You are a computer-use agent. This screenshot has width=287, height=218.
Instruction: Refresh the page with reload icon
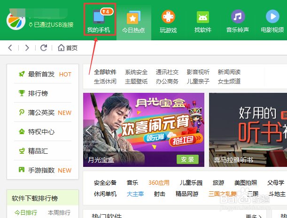pyautogui.click(x=44, y=48)
